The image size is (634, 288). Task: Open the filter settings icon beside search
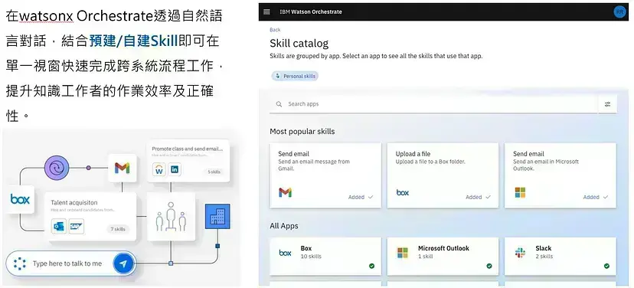click(x=607, y=104)
